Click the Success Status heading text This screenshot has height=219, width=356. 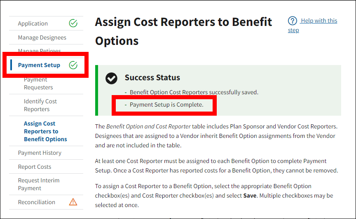point(152,77)
